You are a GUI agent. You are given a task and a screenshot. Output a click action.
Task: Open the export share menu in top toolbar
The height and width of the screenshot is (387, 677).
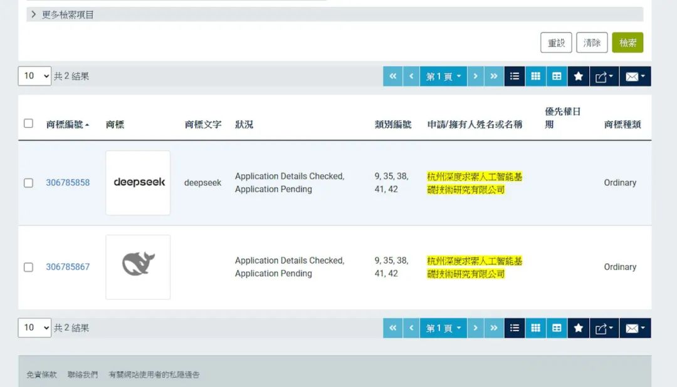[x=604, y=76]
